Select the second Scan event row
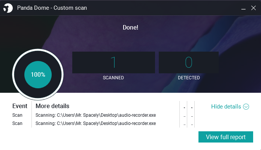 [x=17, y=123]
